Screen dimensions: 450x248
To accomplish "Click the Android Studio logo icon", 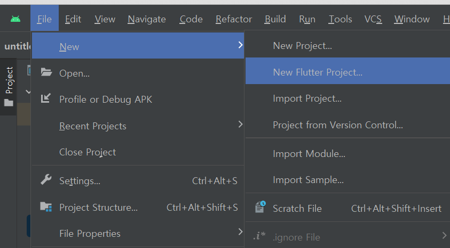I will click(15, 19).
